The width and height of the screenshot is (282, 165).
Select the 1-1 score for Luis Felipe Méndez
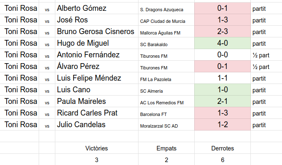pos(223,78)
